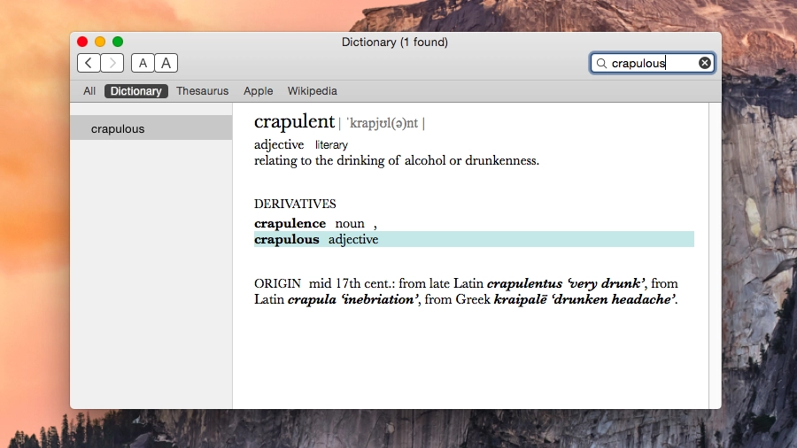Viewport: 797px width, 448px height.
Task: Minimize the Dictionary window
Action: [x=100, y=42]
